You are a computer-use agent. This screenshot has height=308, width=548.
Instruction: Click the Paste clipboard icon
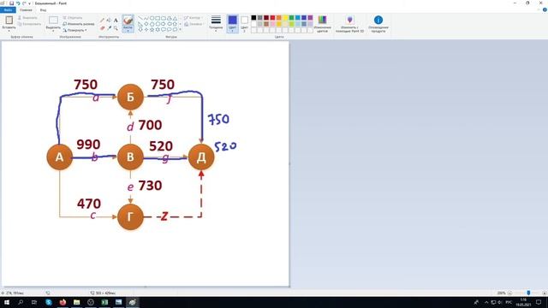(x=9, y=20)
